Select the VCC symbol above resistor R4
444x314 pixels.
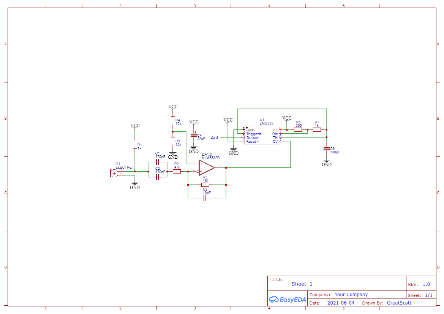tap(174, 107)
